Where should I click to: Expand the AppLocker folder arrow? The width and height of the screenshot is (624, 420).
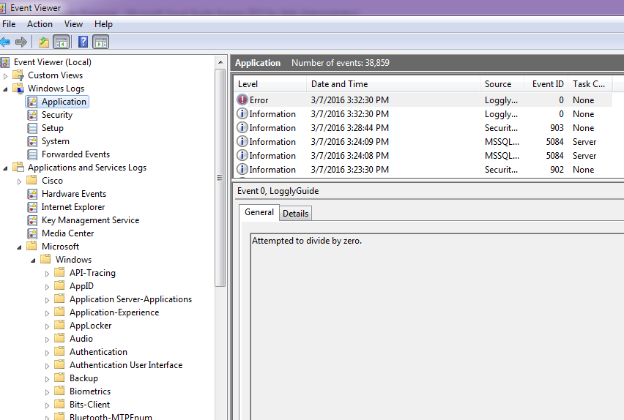[x=48, y=326]
